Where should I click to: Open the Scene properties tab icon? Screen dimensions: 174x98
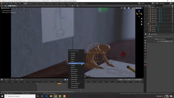(x=145, y=48)
